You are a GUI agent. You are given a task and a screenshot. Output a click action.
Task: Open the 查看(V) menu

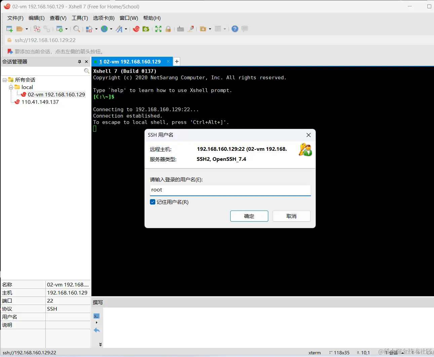point(58,18)
